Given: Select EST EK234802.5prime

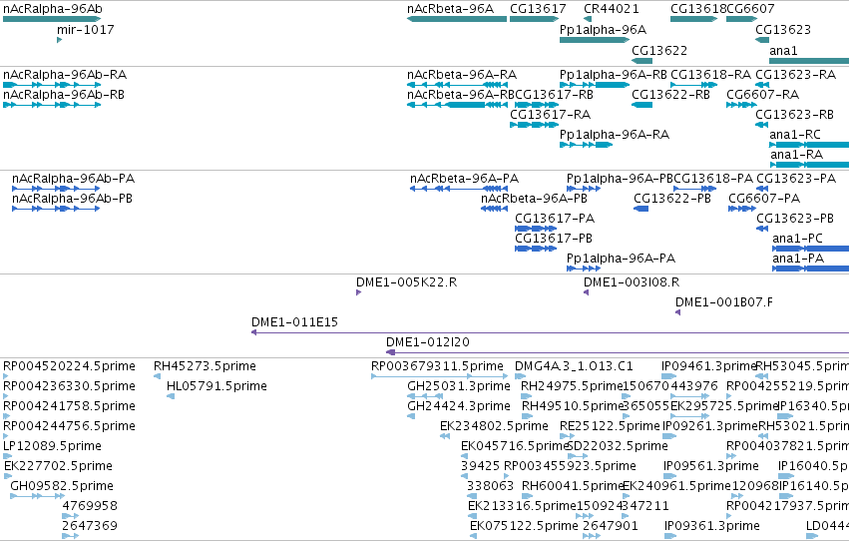Looking at the screenshot, I should pos(445,436).
